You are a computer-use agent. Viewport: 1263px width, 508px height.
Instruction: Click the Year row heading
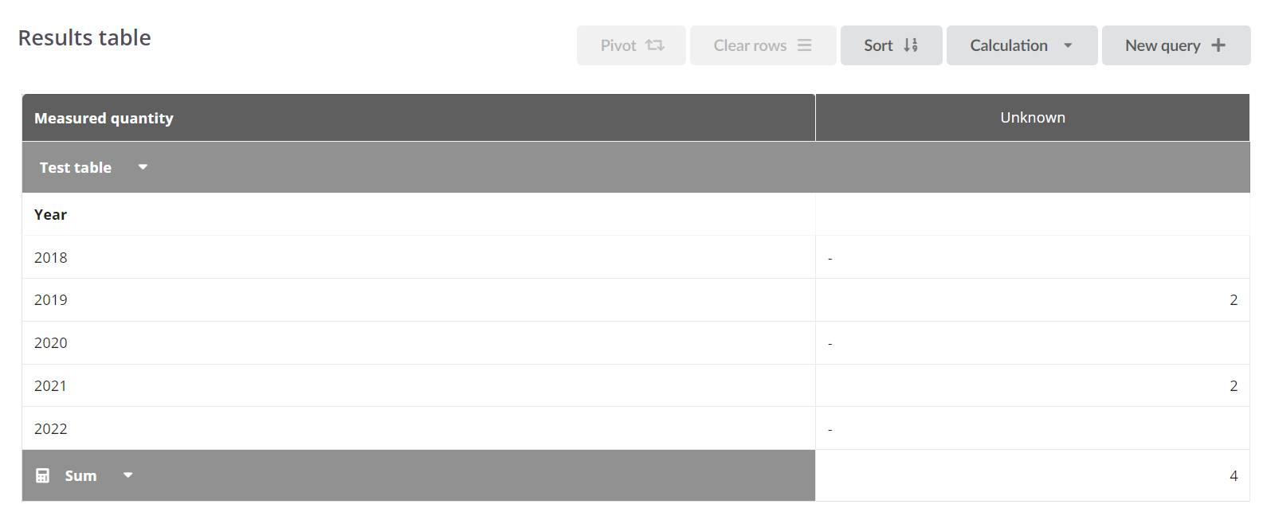[50, 214]
